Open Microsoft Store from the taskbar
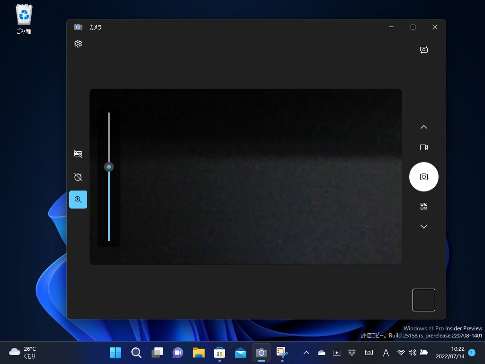The width and height of the screenshot is (485, 364). (219, 353)
